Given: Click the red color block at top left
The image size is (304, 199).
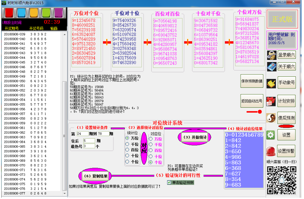Looking at the screenshot, I should pos(9,13).
